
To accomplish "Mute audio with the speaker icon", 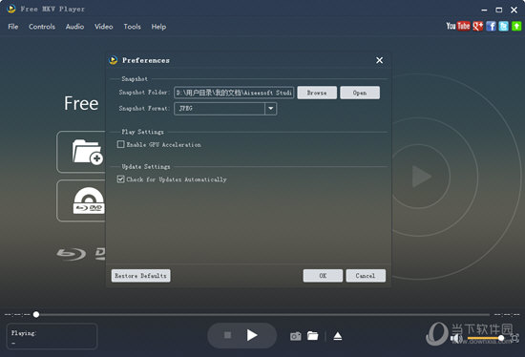I will pos(456,338).
